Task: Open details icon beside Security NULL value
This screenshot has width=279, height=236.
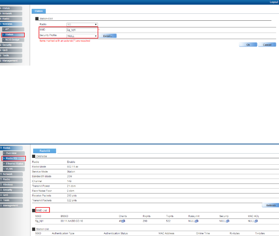Action: (228, 221)
